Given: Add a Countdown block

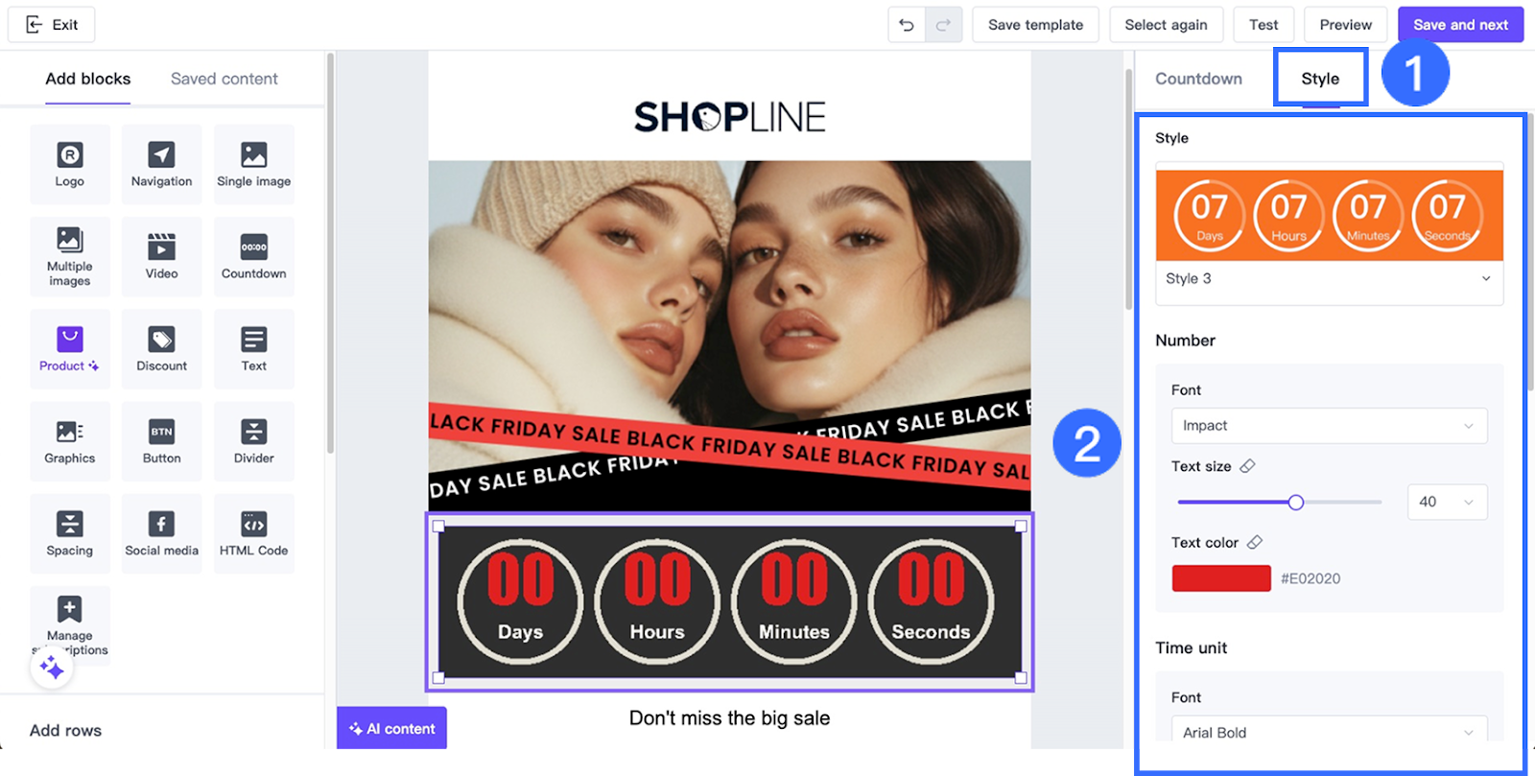Looking at the screenshot, I should point(253,256).
